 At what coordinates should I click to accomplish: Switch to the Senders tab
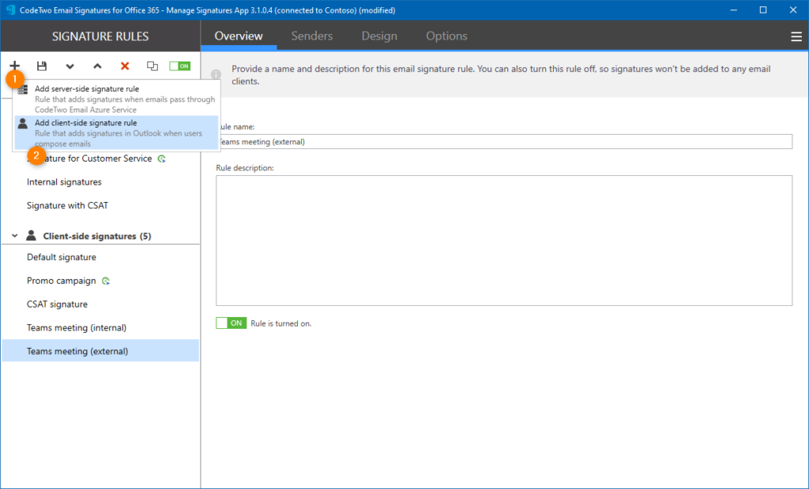(x=311, y=36)
